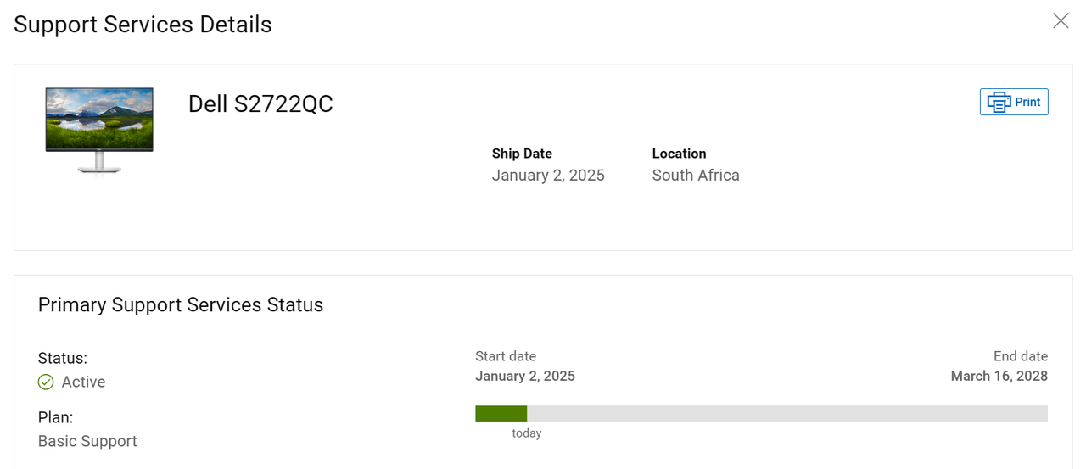Click the Location label
The image size is (1086, 469).
pyautogui.click(x=679, y=154)
